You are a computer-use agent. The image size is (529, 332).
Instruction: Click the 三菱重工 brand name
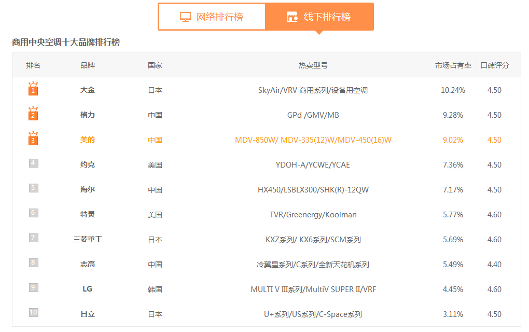click(x=88, y=240)
